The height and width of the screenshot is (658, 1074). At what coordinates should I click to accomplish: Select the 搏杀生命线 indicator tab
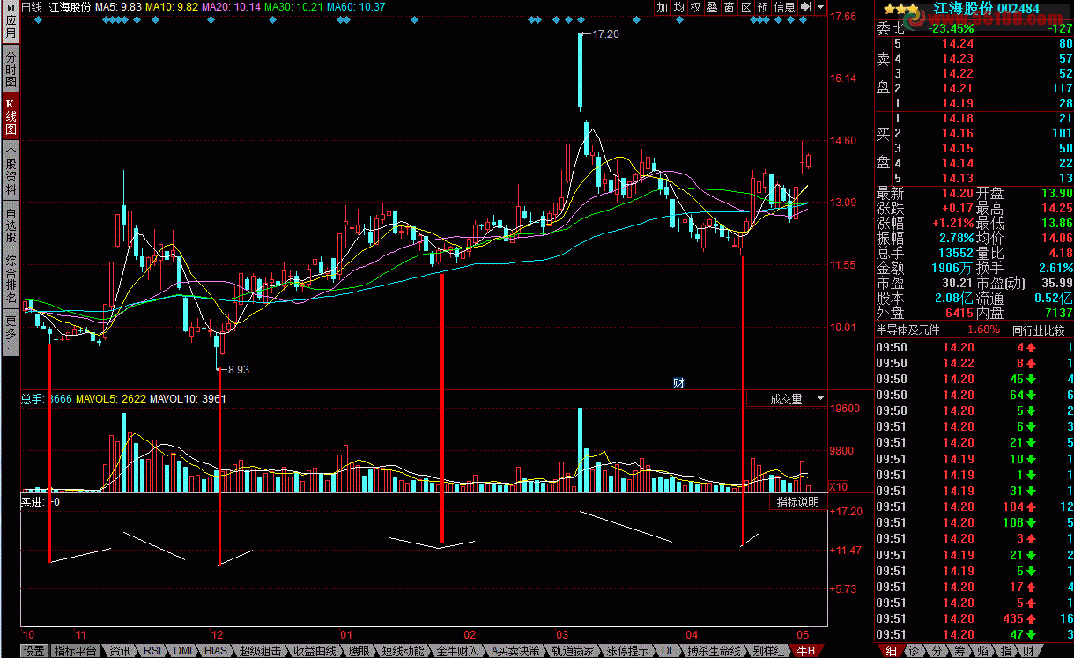[714, 651]
